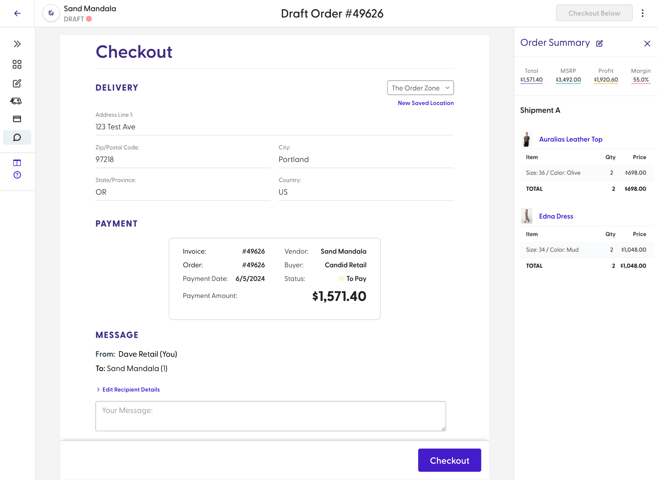Click into the Your Message text area

271,416
